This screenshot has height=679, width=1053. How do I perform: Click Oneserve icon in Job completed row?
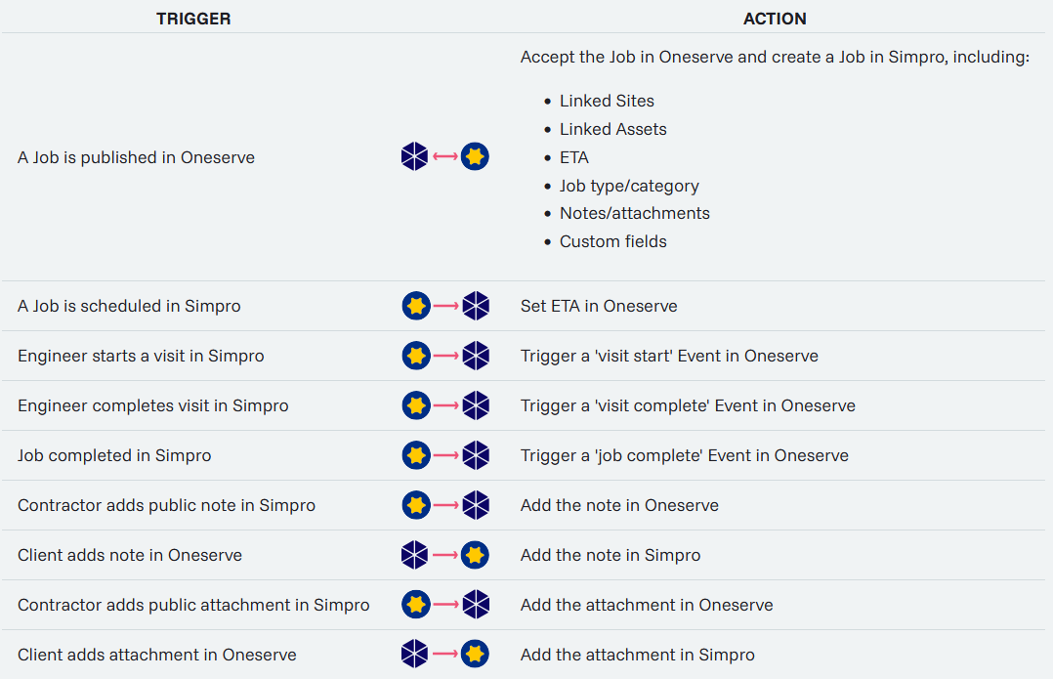476,455
